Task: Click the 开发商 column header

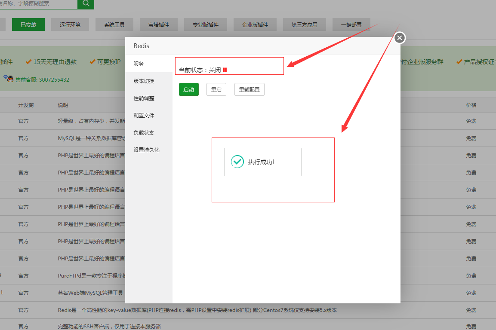Action: tap(26, 105)
